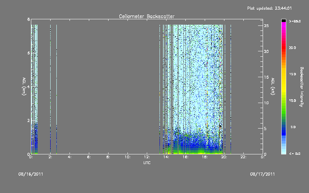This screenshot has height=193, width=309.
Task: Click the ">-25.0" colorbar maximum label
Action: [x=295, y=21]
